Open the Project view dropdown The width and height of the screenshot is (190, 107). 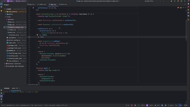(x=7, y=5)
